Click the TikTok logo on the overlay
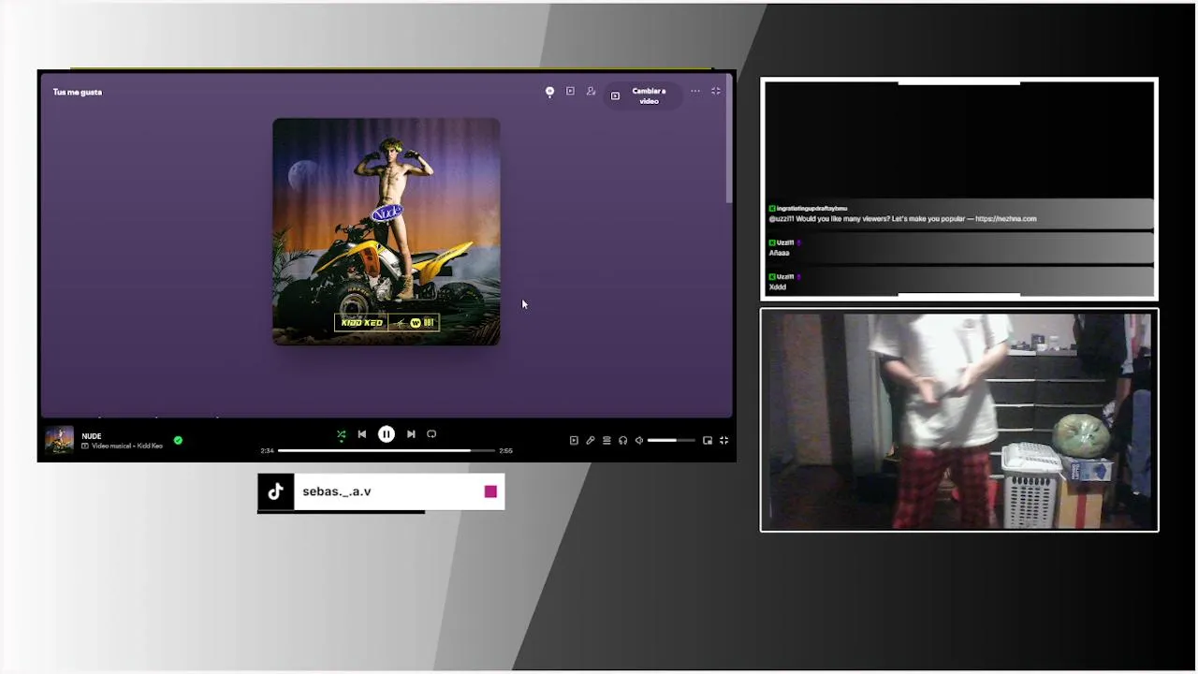This screenshot has height=674, width=1198. pos(276,491)
